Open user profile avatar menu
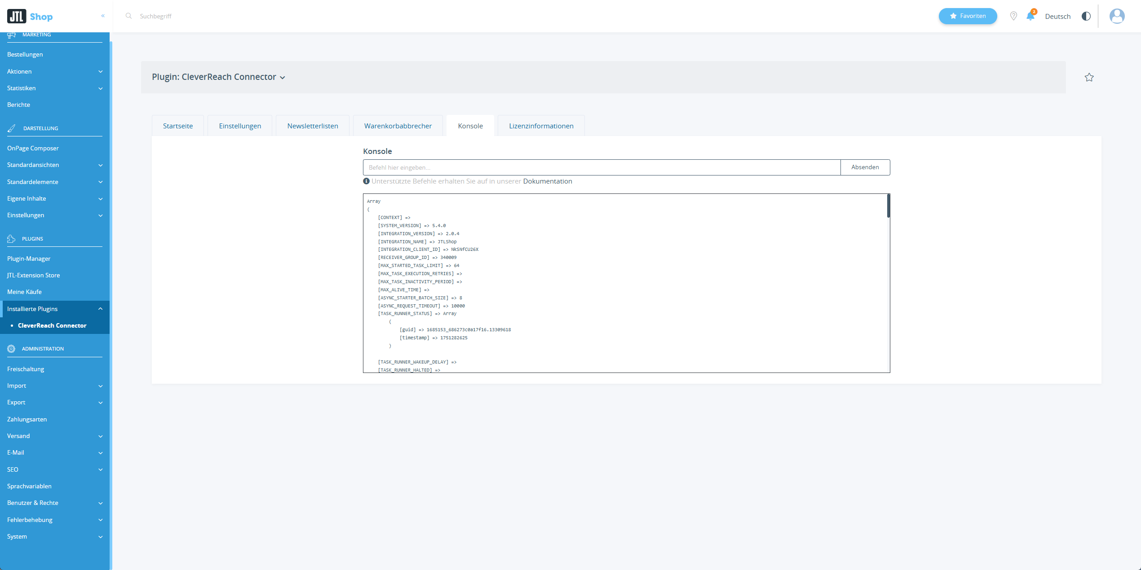 [x=1117, y=16]
